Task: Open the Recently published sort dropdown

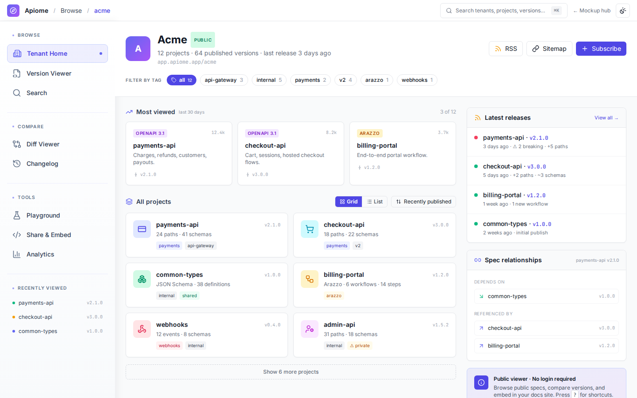Action: tap(423, 202)
